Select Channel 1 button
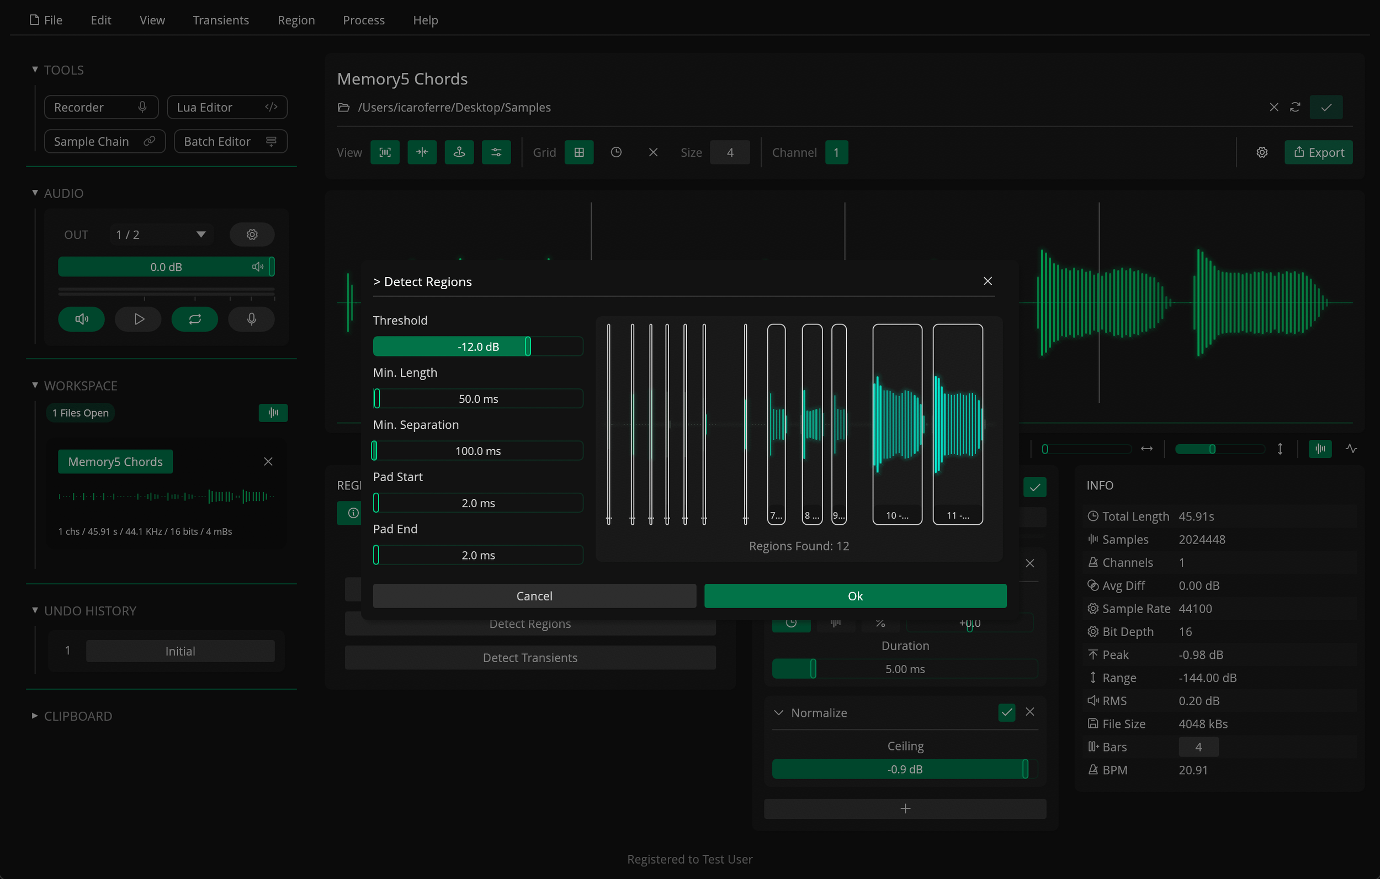Screen dimensions: 1380x879 tap(836, 152)
